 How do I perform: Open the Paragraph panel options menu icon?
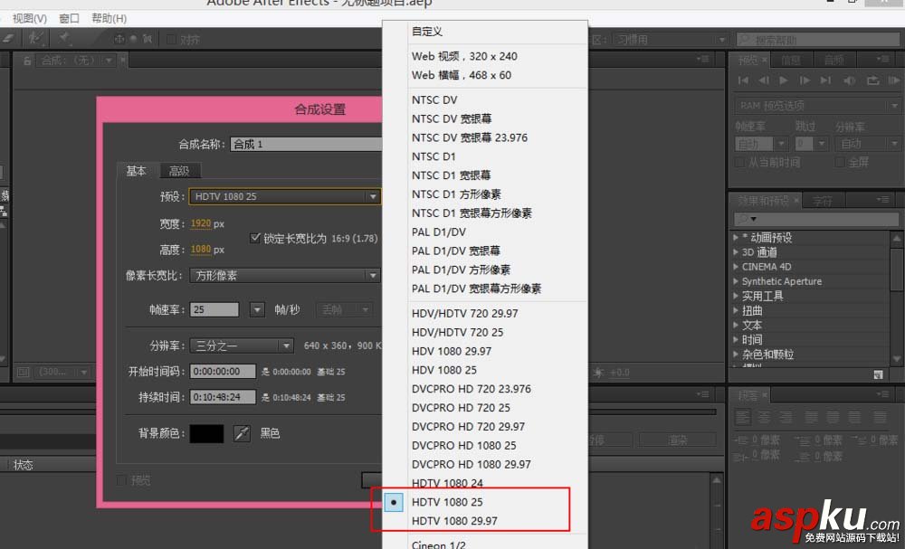882,393
